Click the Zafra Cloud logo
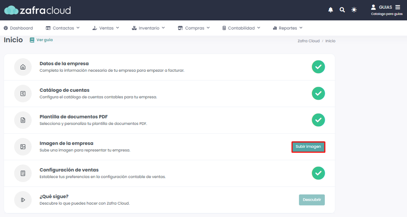This screenshot has height=217, width=407. pos(37,10)
